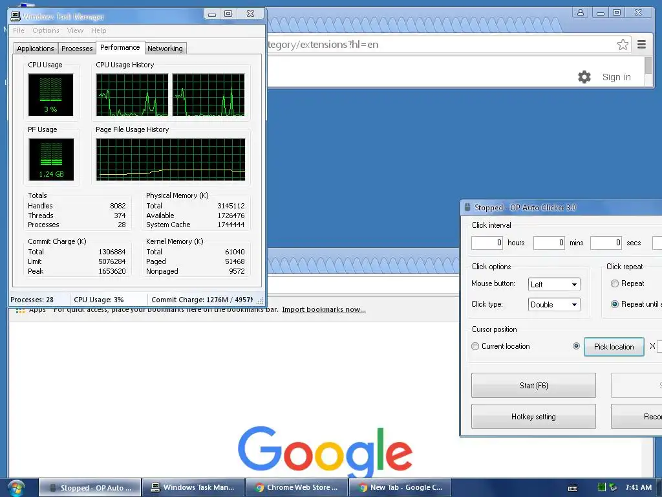Click the Apps grid icon in bookmarks bar
662x497 pixels.
click(x=20, y=311)
